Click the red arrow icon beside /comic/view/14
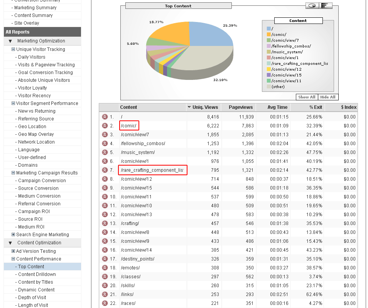The width and height of the screenshot is (368, 308). click(x=105, y=250)
